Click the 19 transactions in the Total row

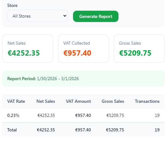point(157,130)
